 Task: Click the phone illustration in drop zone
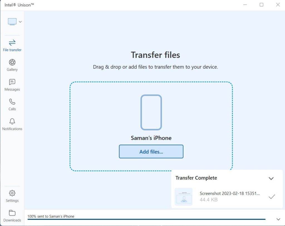151,112
